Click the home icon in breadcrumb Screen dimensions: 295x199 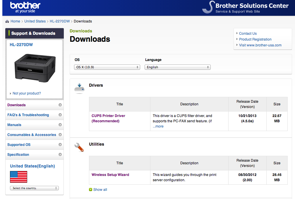click(x=7, y=21)
